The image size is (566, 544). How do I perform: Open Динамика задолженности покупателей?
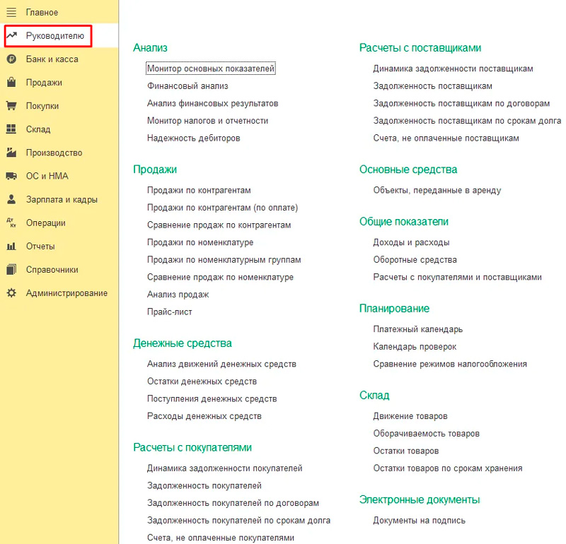pyautogui.click(x=225, y=468)
